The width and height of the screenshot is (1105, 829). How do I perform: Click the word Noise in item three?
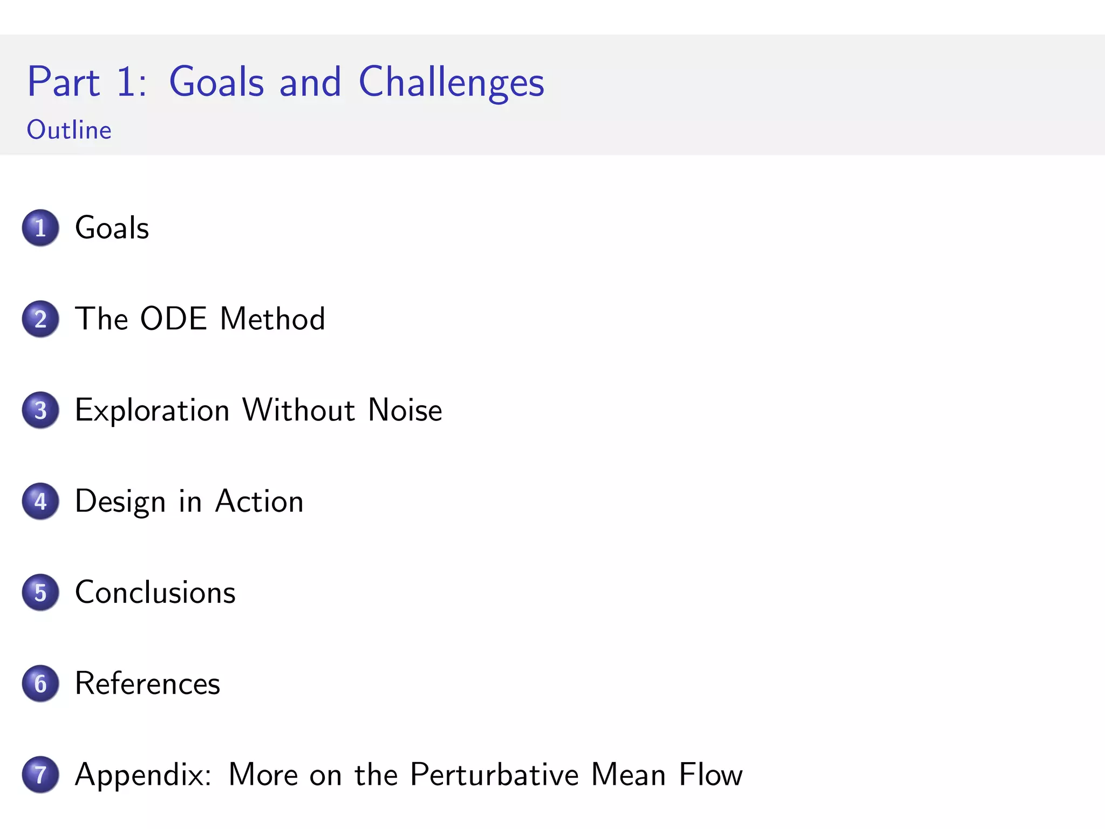[x=405, y=410]
